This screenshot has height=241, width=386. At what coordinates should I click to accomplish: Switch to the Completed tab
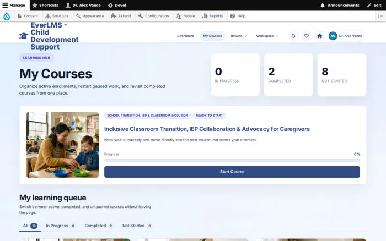(99, 226)
